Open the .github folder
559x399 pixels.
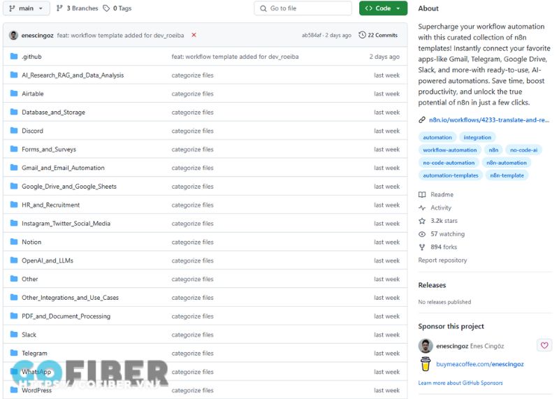pos(31,57)
